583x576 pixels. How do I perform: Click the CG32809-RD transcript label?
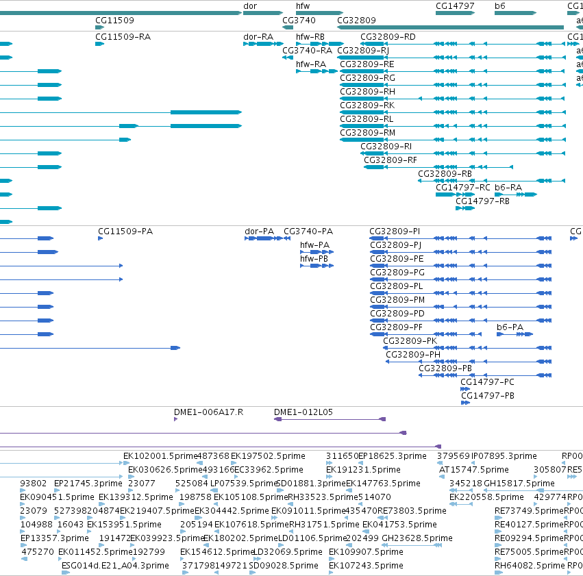coord(388,37)
